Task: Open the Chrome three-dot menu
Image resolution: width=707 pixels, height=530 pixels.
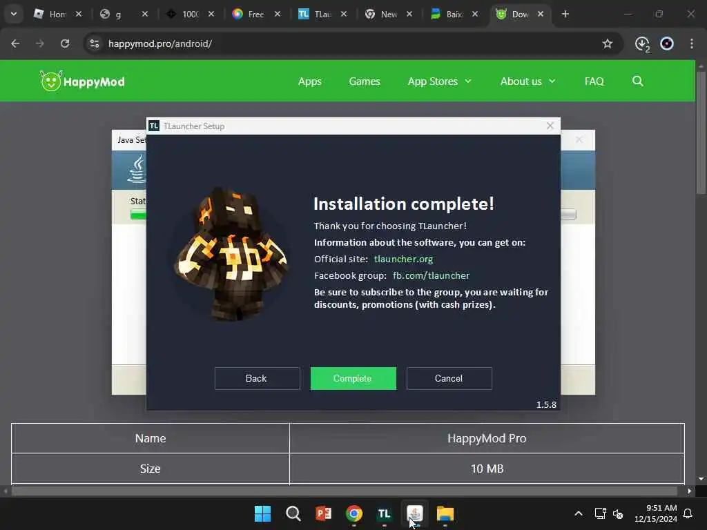Action: pos(692,43)
